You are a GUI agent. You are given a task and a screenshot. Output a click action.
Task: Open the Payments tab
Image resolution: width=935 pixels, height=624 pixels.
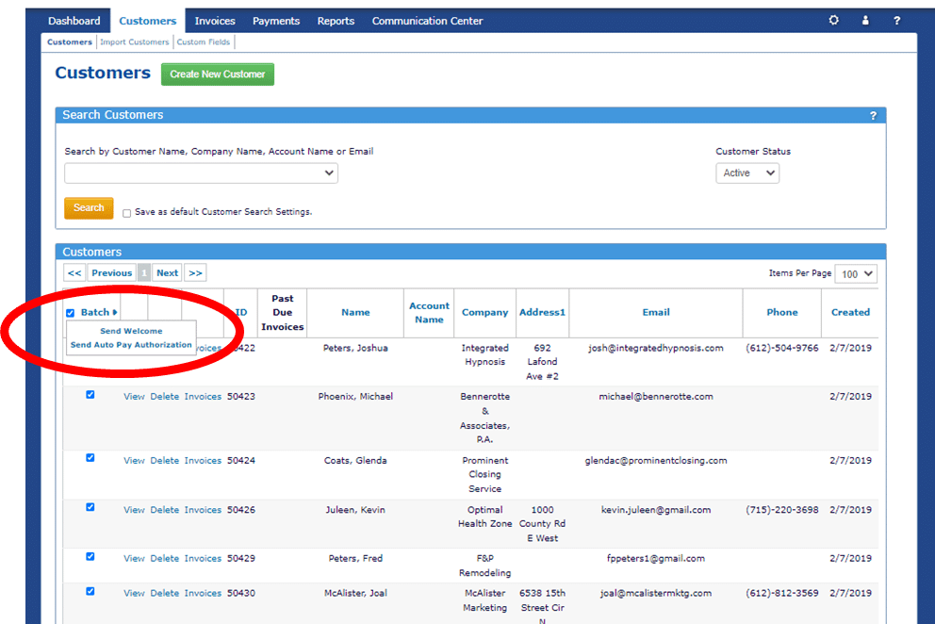276,21
